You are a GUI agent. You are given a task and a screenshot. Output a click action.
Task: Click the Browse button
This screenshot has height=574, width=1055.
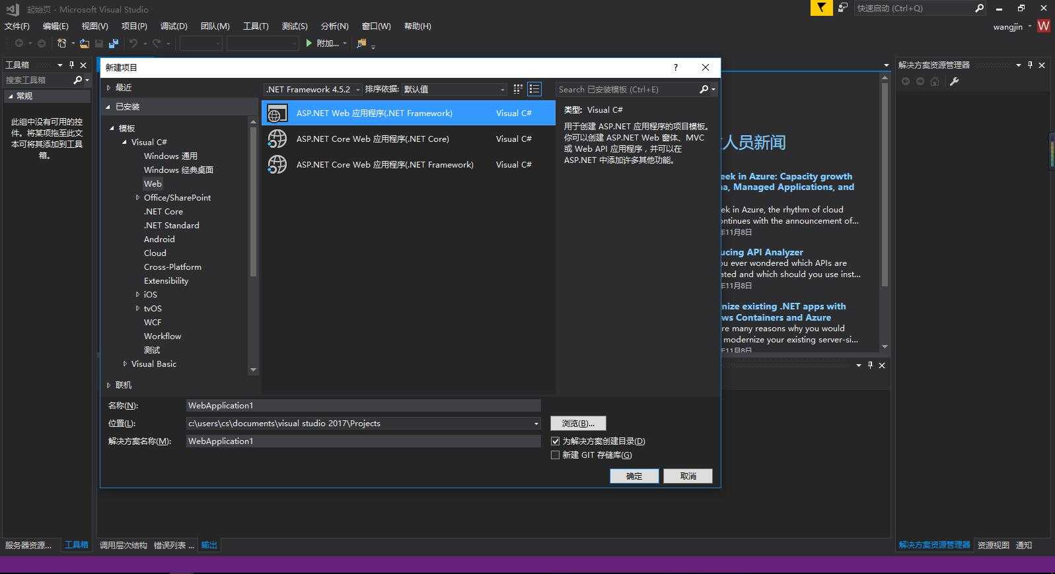(578, 424)
